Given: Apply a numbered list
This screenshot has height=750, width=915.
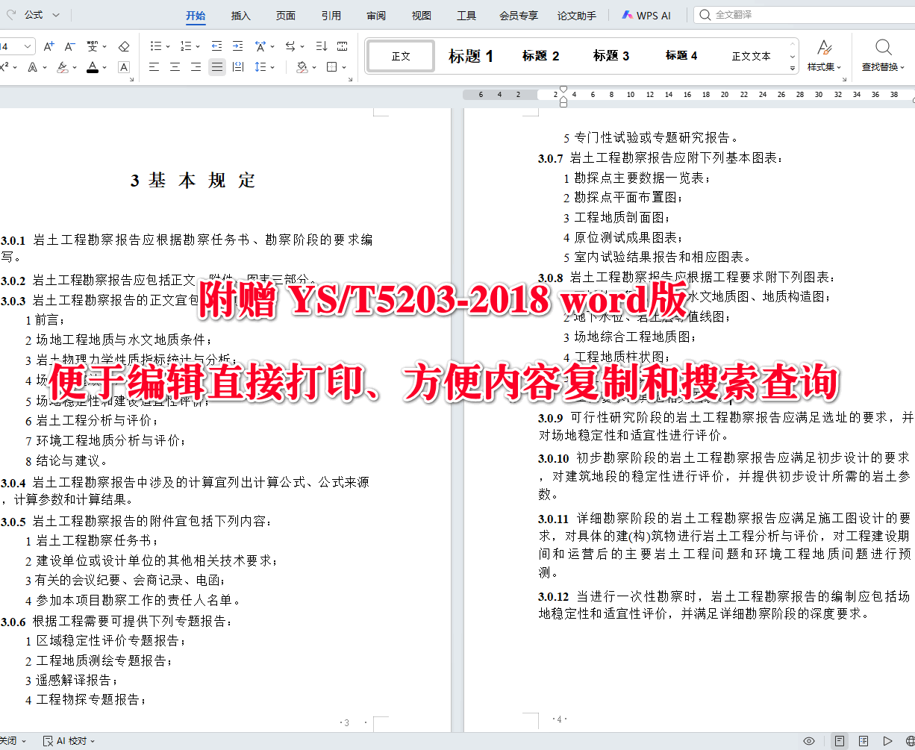Looking at the screenshot, I should (x=185, y=46).
